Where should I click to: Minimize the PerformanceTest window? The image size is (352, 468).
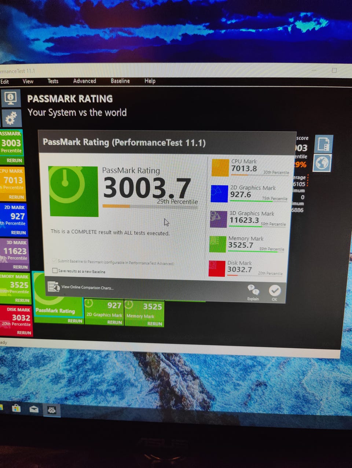coord(314,70)
